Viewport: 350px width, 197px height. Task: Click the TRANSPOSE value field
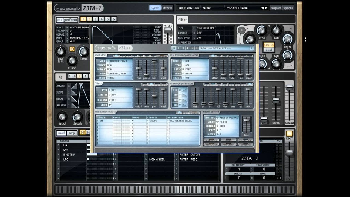(264, 169)
